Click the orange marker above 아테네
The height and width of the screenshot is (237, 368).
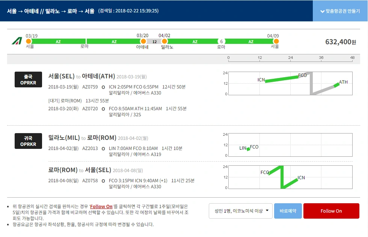point(143,41)
